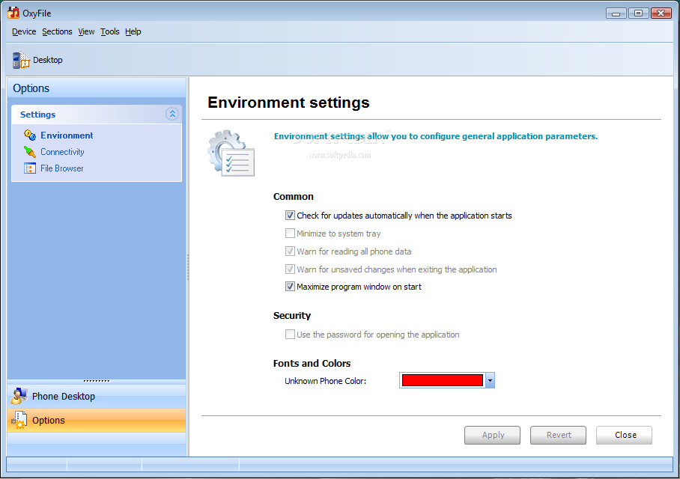Click the Phone Desktop user icon
680x479 pixels.
[19, 396]
